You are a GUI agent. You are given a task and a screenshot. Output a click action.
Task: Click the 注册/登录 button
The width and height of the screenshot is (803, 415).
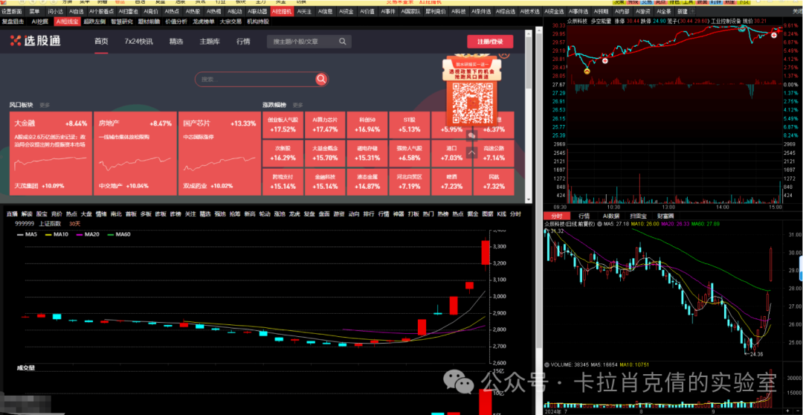point(490,42)
